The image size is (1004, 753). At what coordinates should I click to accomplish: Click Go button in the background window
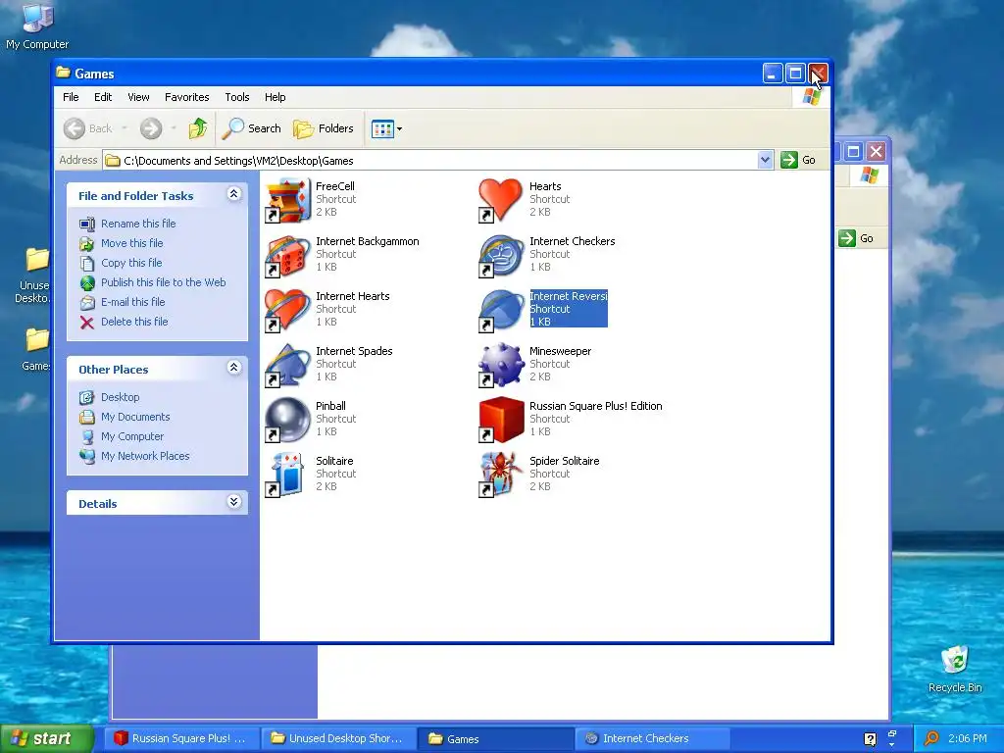coord(856,238)
